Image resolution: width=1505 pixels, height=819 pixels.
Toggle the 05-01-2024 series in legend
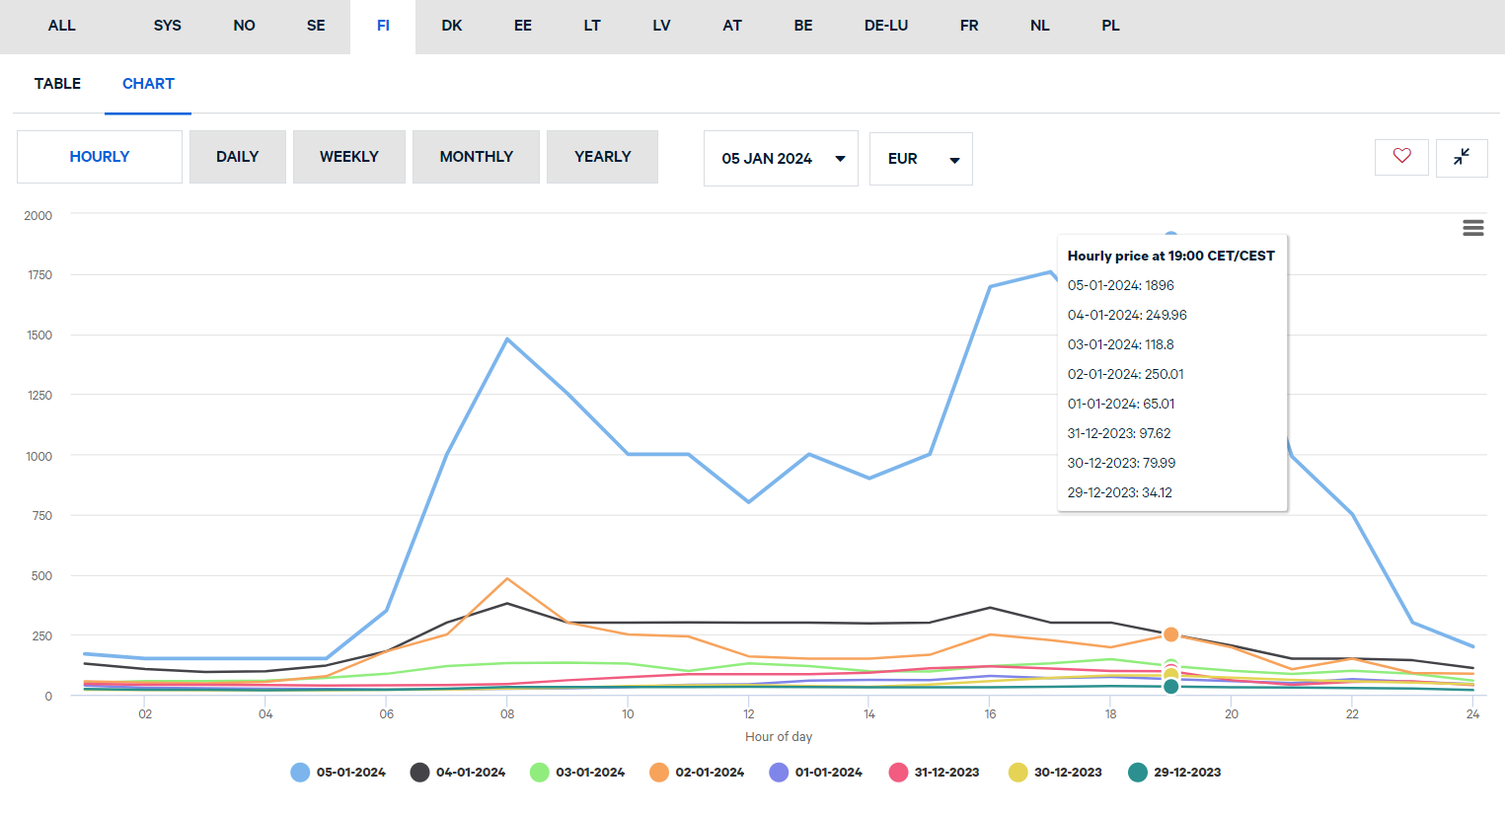(x=339, y=773)
